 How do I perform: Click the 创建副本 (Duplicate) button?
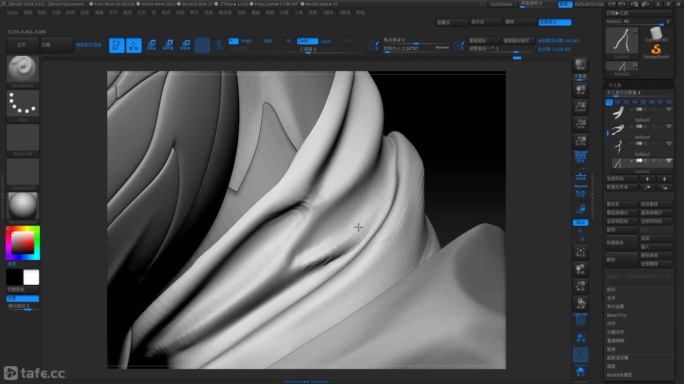tap(622, 242)
